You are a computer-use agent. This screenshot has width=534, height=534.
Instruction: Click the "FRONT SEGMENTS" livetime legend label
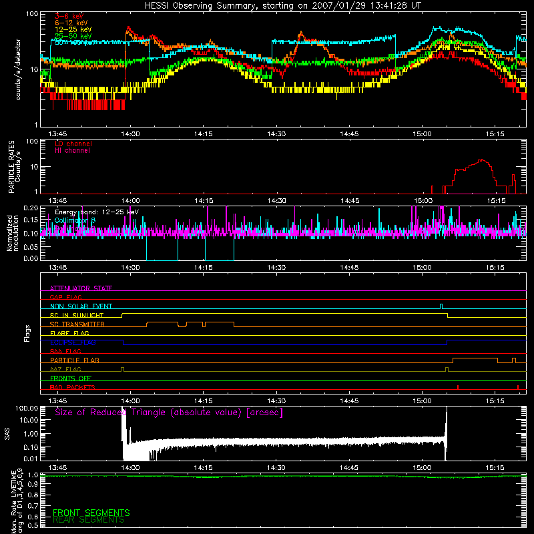pos(91,513)
